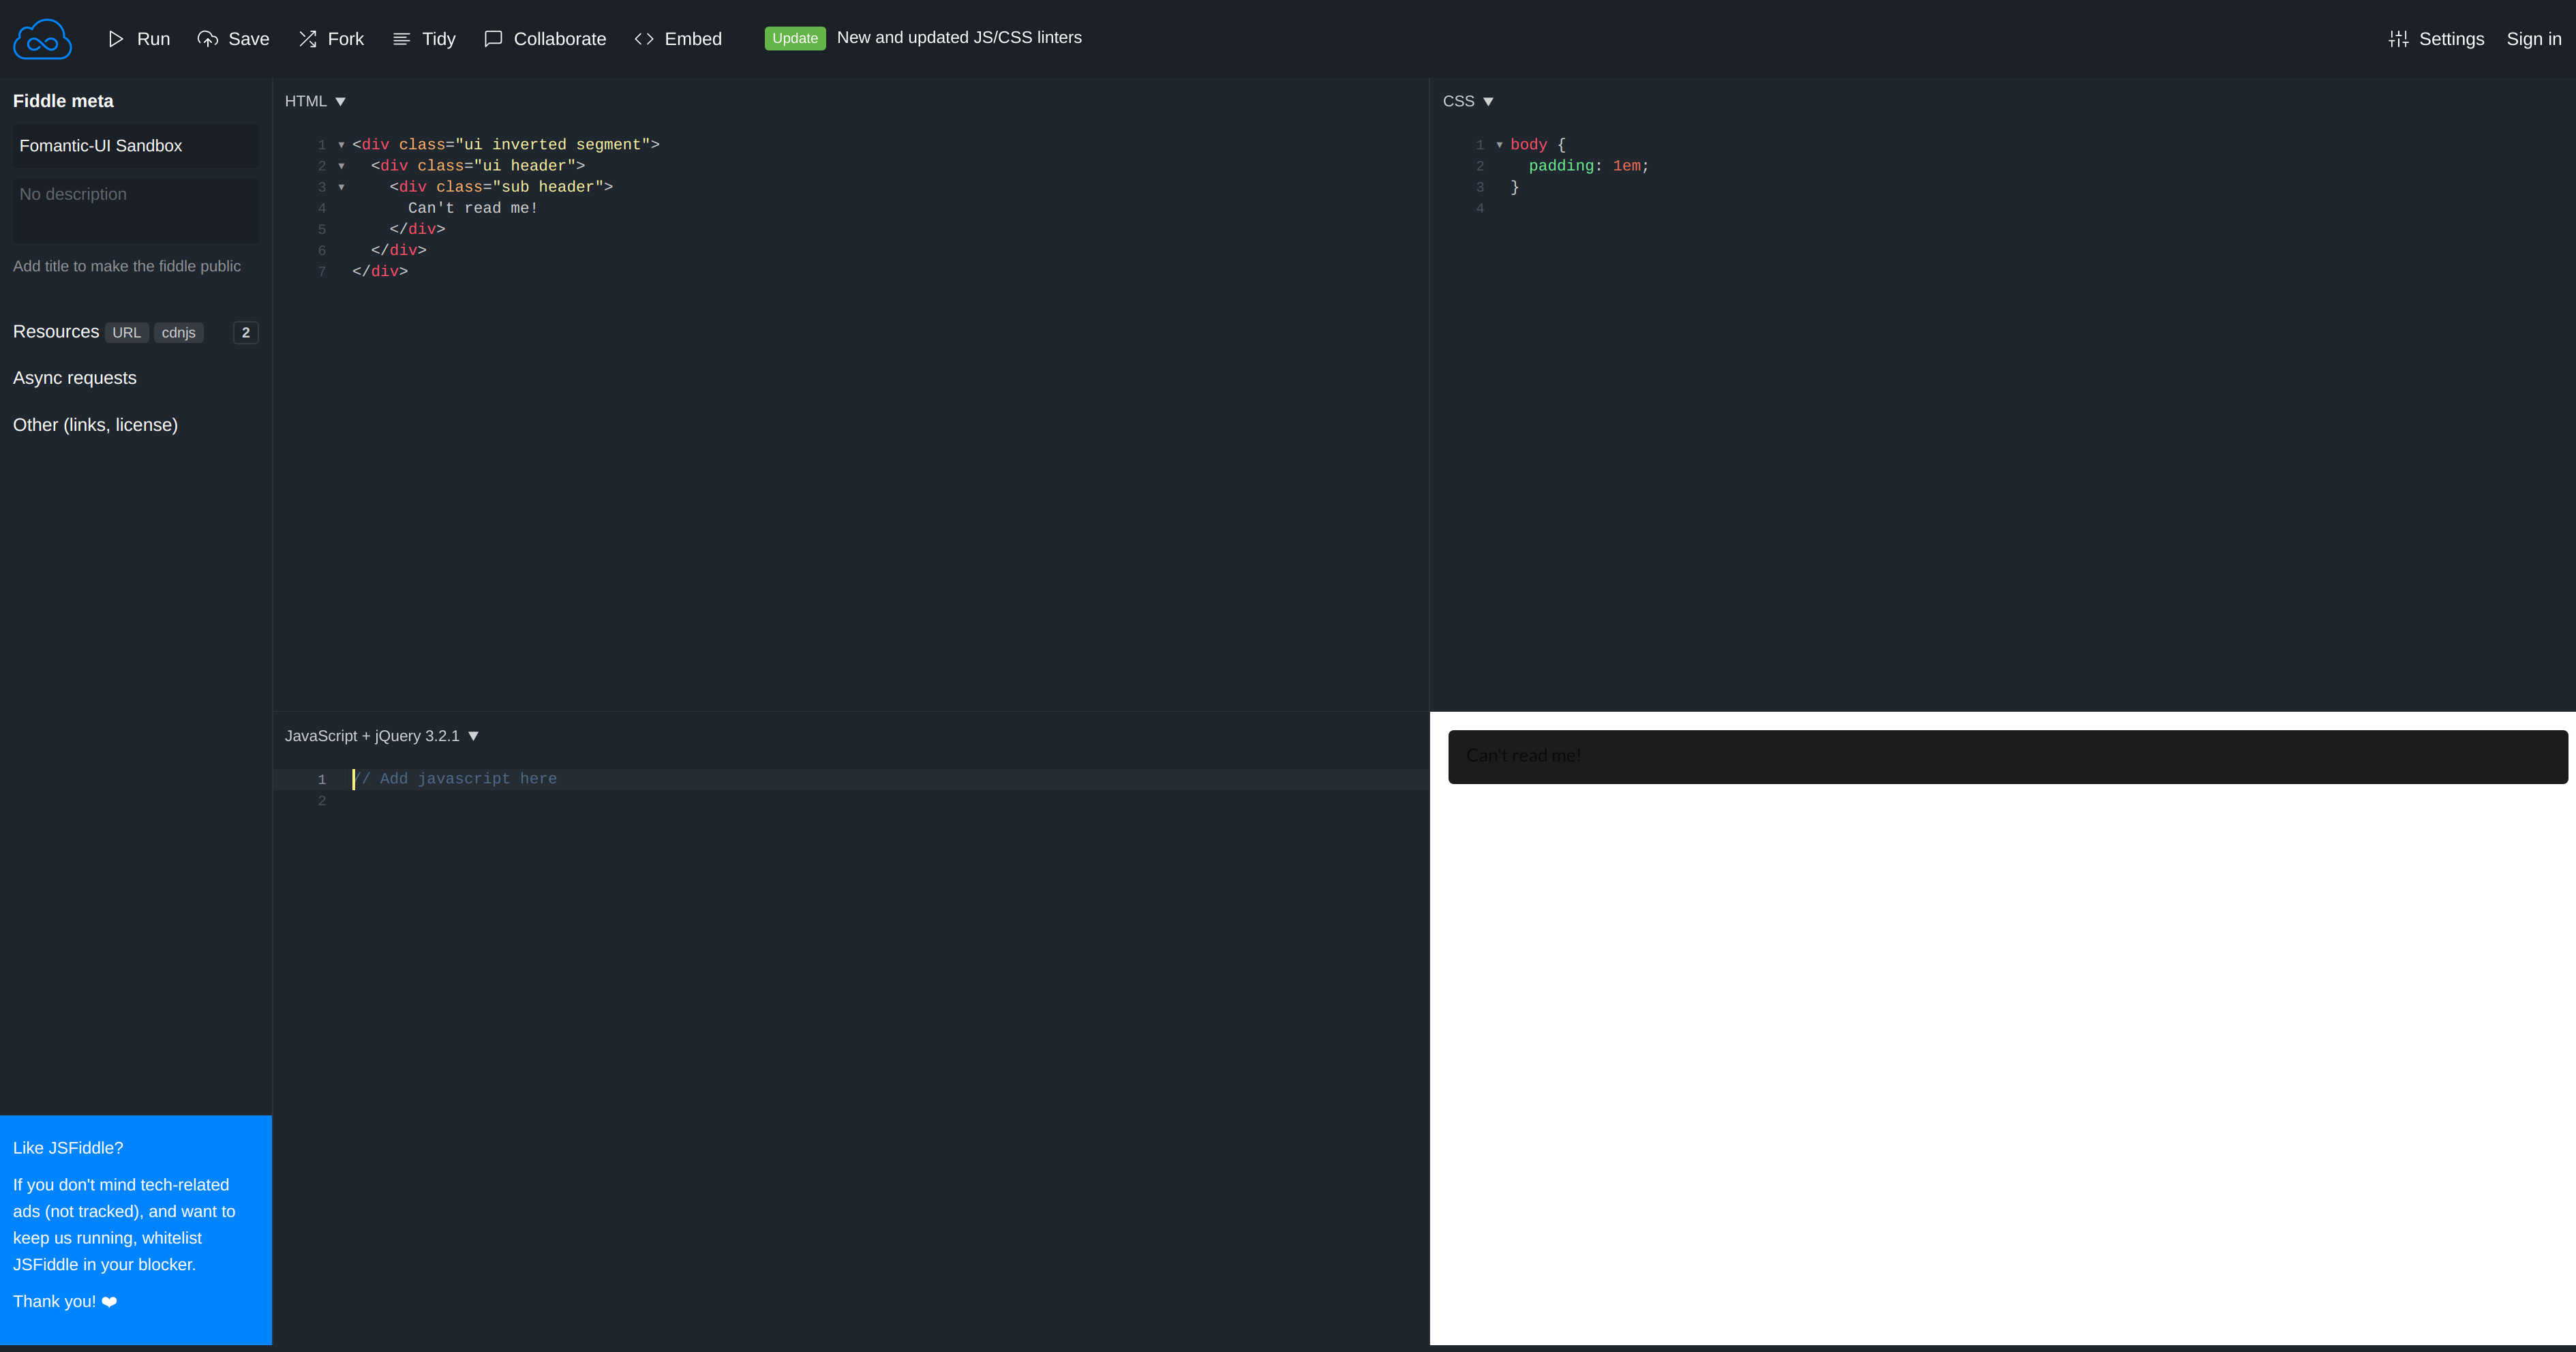Click the CSS padding: 1em line
2576x1352 pixels.
coord(1588,166)
